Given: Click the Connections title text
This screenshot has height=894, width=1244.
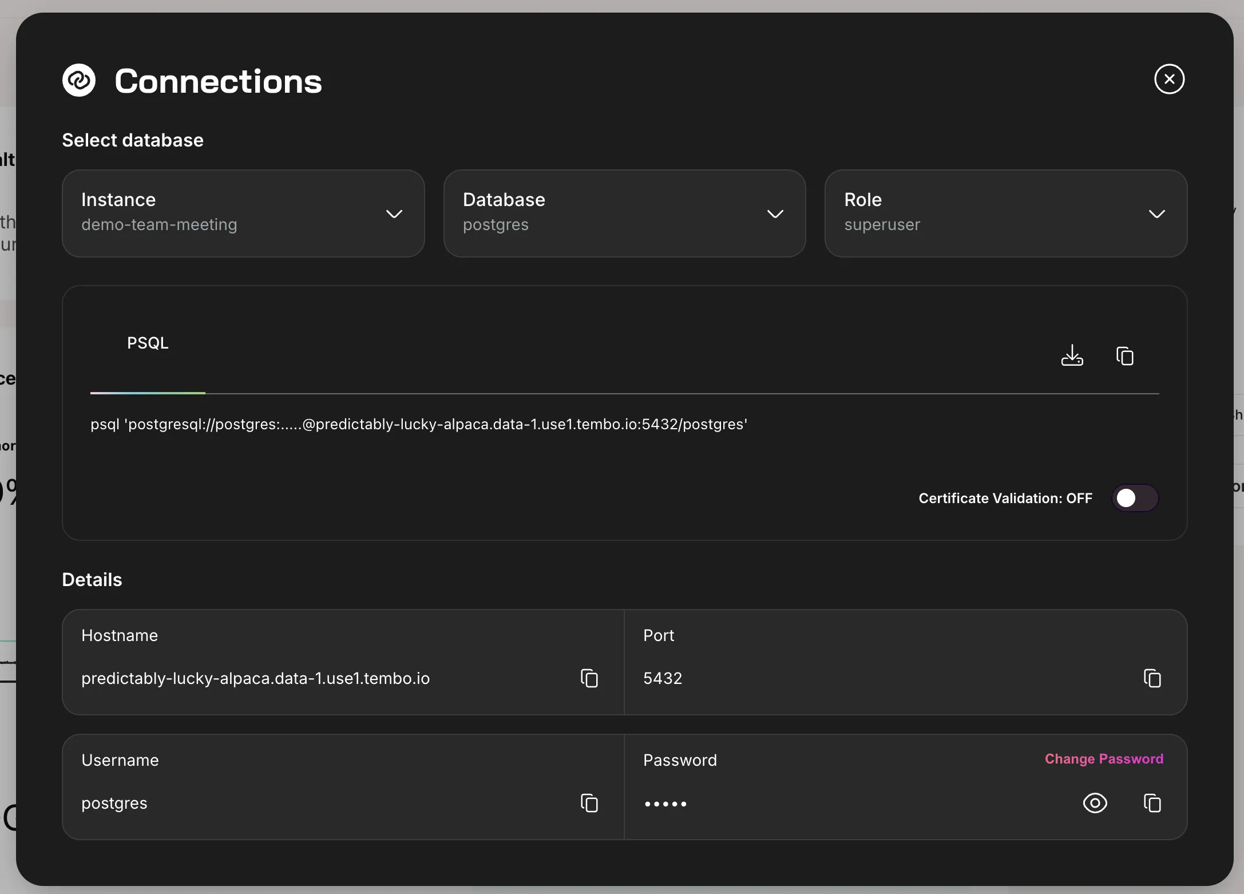Looking at the screenshot, I should 218,81.
